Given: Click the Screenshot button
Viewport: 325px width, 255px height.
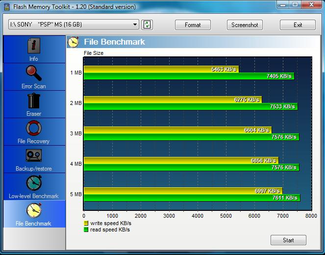Looking at the screenshot, I should click(x=245, y=25).
